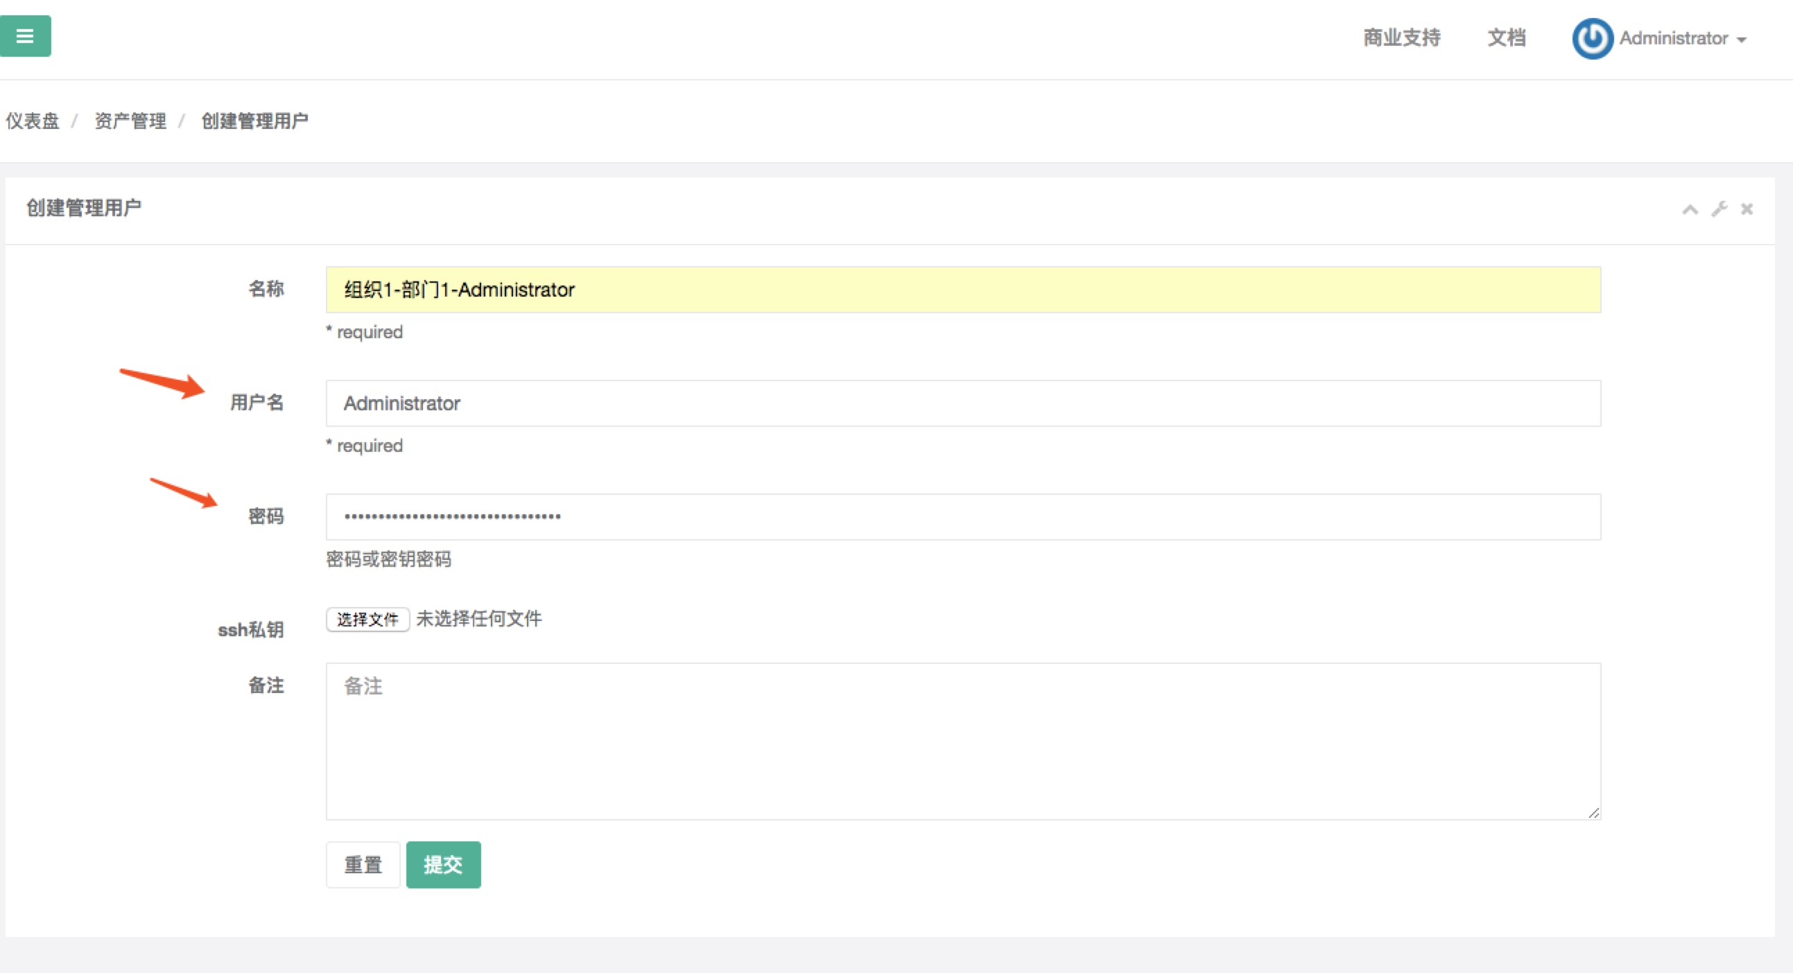Image resolution: width=1793 pixels, height=973 pixels.
Task: Collapse the panel with chevron-up icon
Action: [1689, 209]
